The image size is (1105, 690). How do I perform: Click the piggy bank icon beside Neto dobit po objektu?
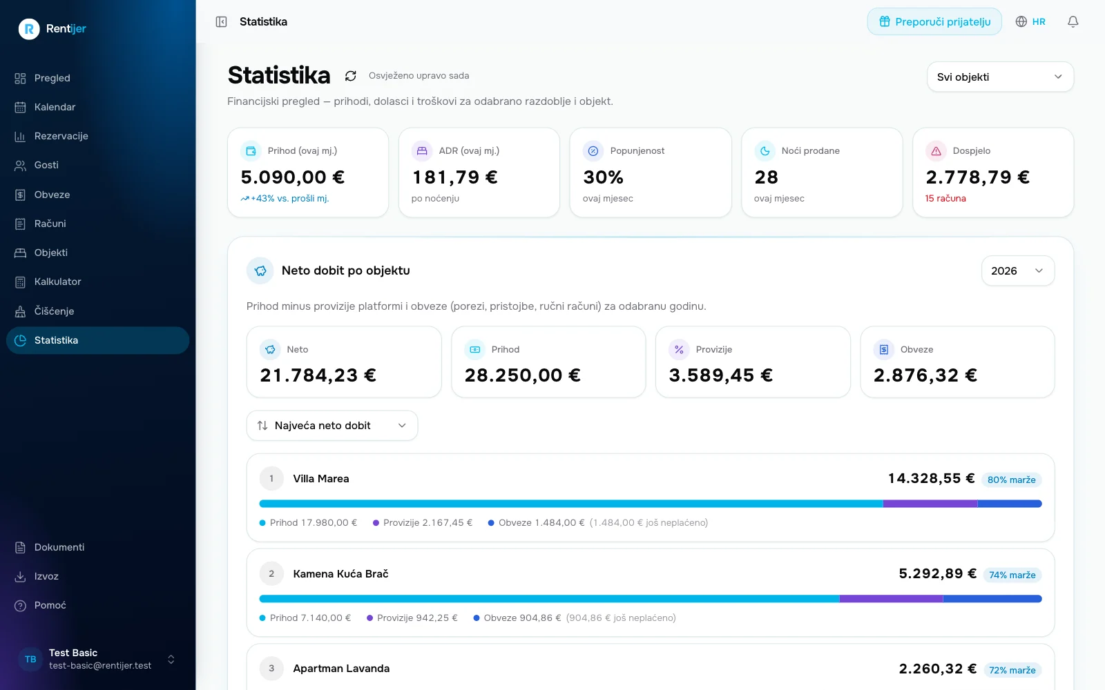click(x=260, y=271)
